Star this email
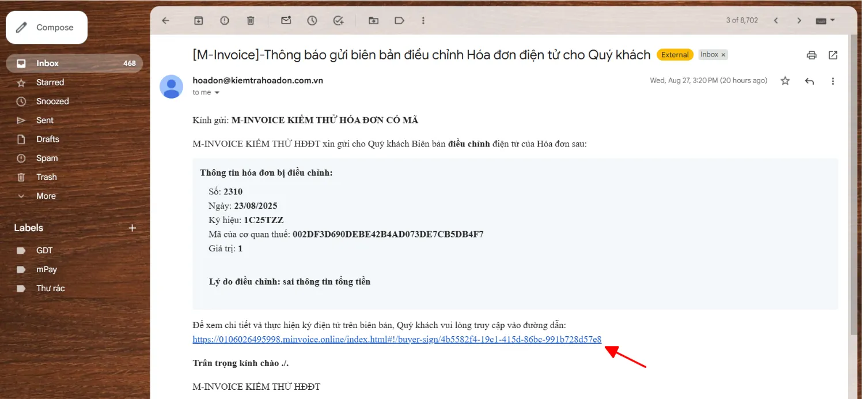 coord(785,81)
